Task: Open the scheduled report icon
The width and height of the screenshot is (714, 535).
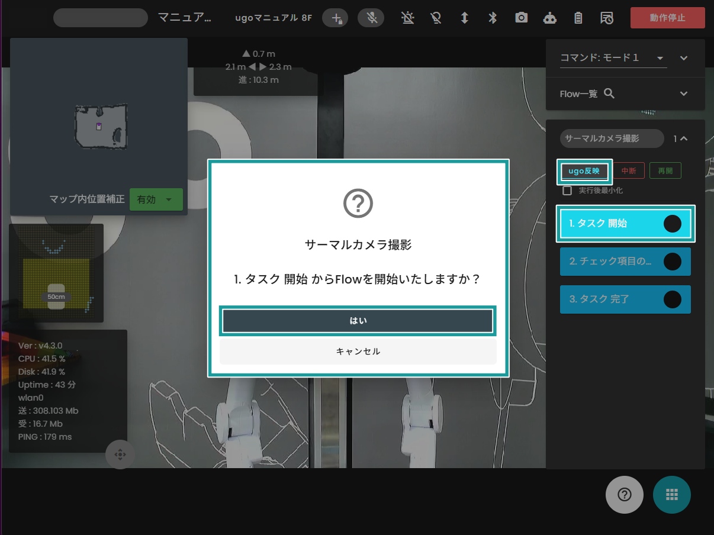Action: tap(606, 18)
